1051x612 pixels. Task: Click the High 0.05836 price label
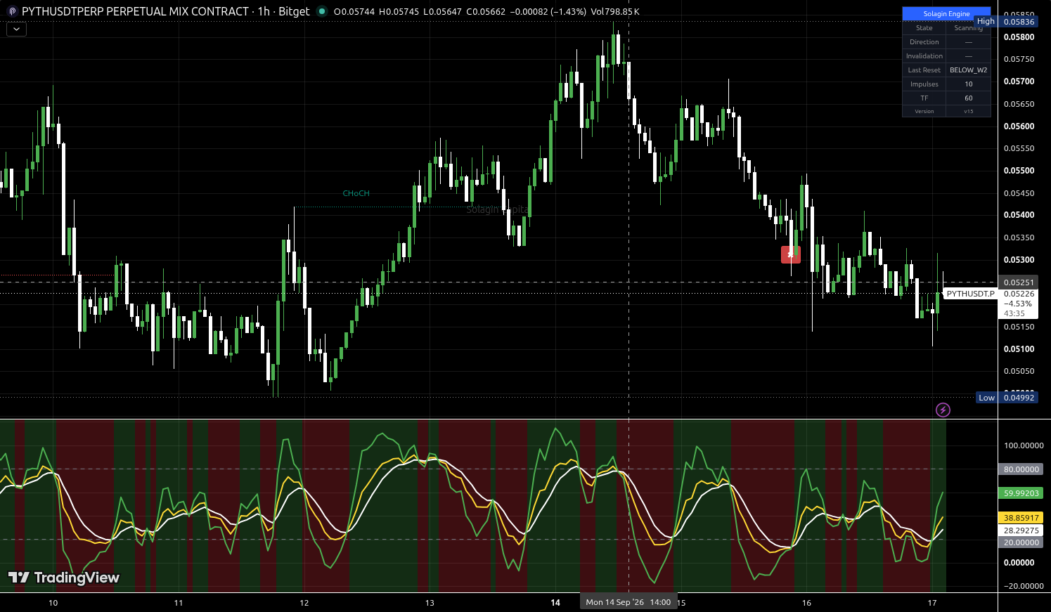pyautogui.click(x=1006, y=22)
